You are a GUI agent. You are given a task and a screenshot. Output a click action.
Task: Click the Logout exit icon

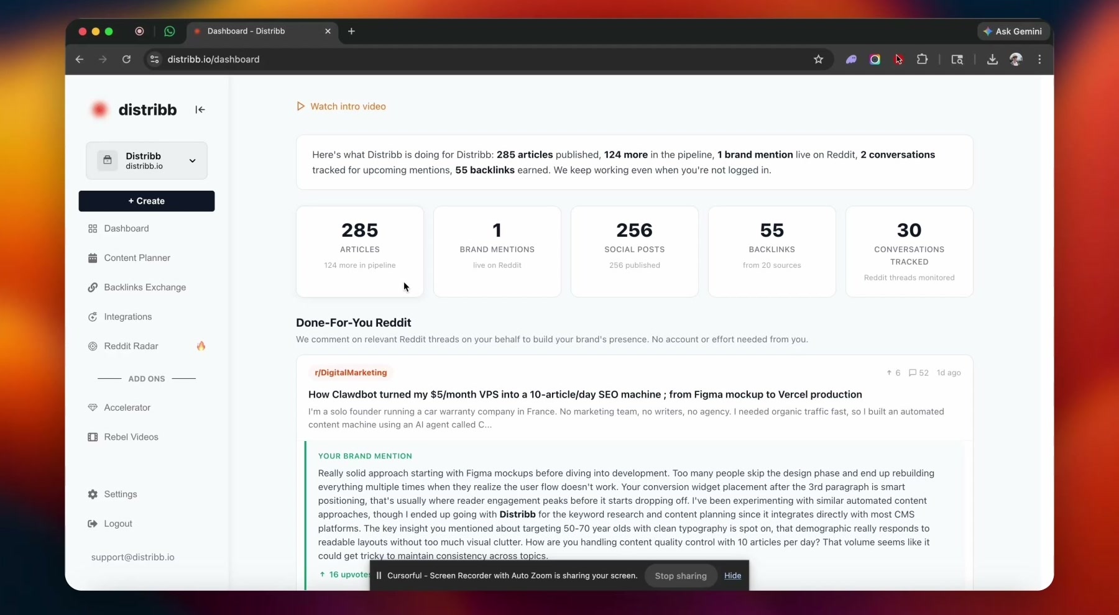93,524
